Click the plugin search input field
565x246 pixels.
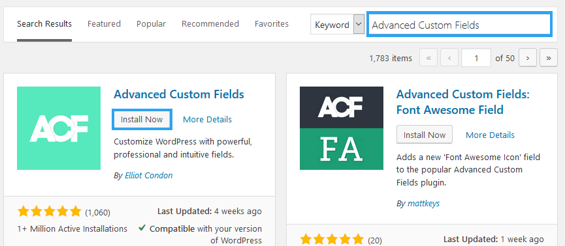459,25
